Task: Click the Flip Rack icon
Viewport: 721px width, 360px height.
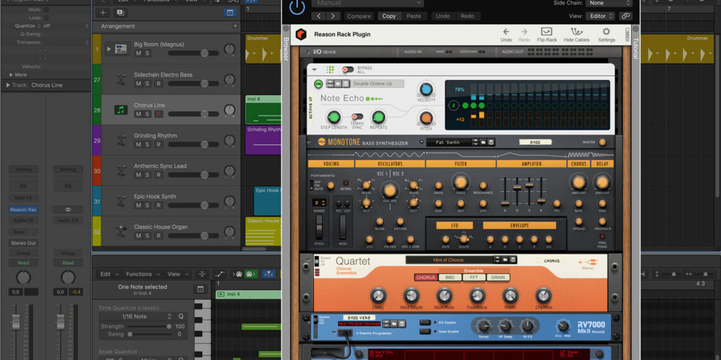Action: pos(546,32)
